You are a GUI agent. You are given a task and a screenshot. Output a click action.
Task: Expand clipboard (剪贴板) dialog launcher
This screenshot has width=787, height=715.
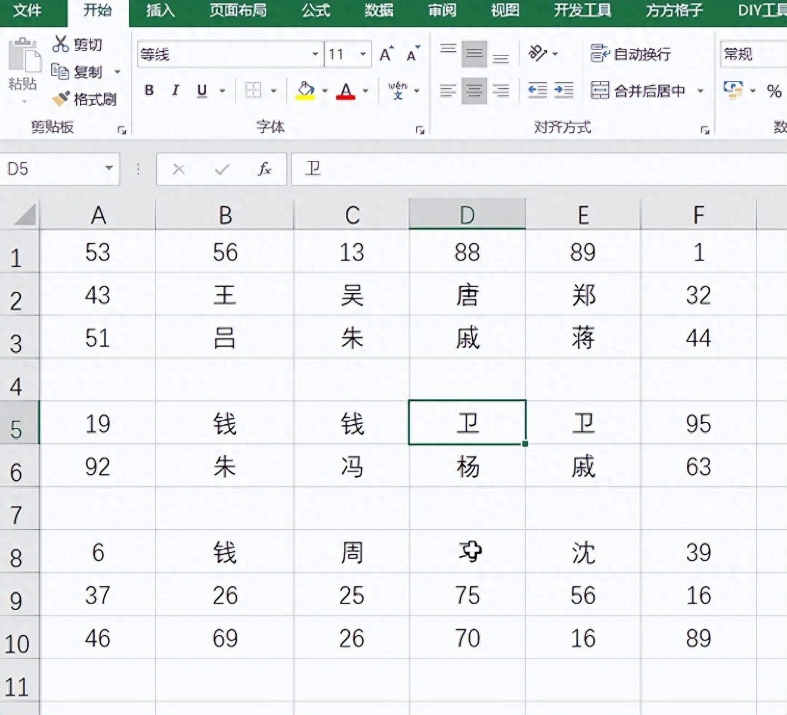coord(122,130)
